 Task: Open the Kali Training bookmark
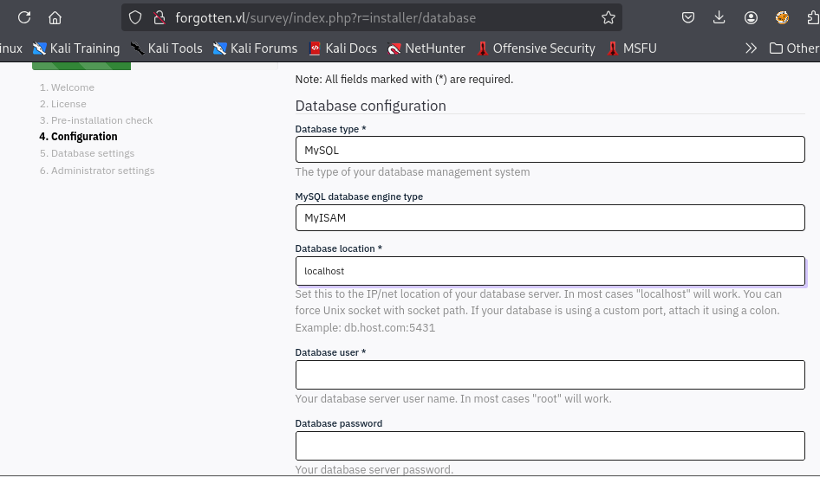(76, 48)
